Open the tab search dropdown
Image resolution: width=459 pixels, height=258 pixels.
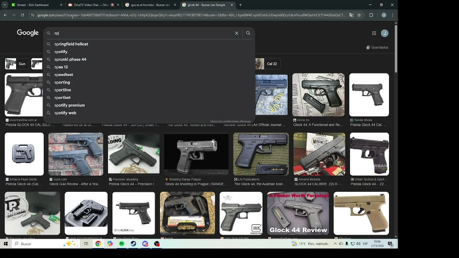click(x=4, y=5)
